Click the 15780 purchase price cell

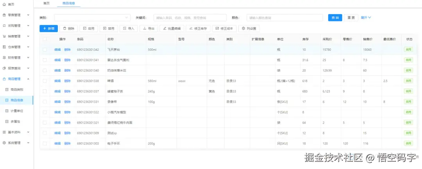click(x=327, y=50)
